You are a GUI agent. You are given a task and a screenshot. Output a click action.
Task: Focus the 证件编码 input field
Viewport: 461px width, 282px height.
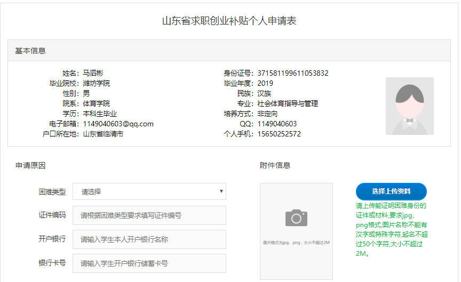click(149, 215)
